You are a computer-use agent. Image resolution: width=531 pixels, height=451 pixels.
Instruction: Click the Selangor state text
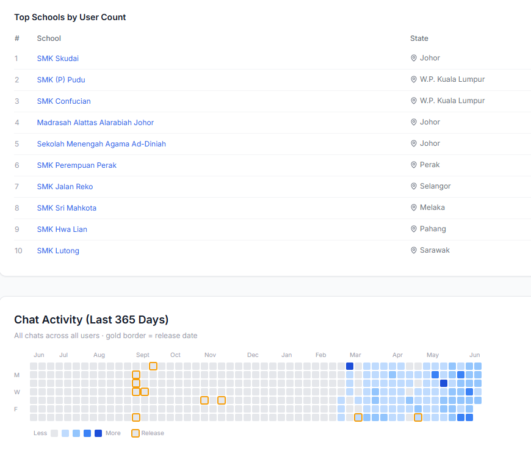435,186
